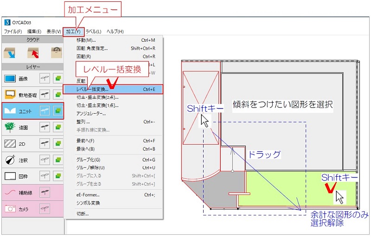The image size is (371, 237).
Task: Choose グループ化(G) menu entry
Action: pos(114,160)
